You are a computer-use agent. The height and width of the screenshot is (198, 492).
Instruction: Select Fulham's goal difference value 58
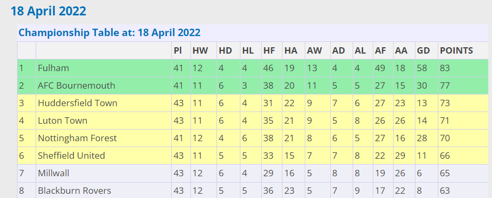pyautogui.click(x=422, y=68)
